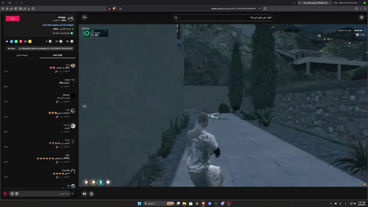Share the video to Facebook
The height and width of the screenshot is (207, 368).
(x=11, y=41)
